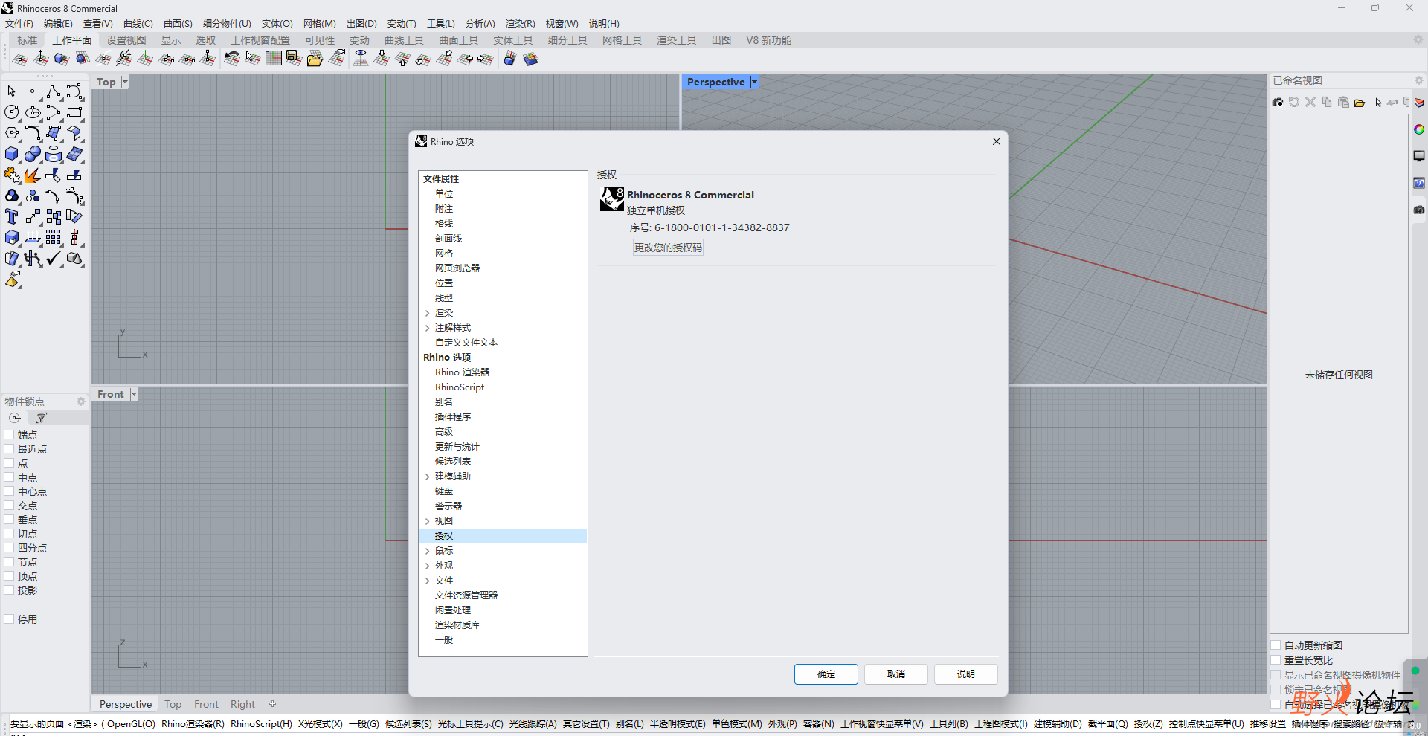
Task: Click the puzzle-piece Join tool icon
Action: click(x=11, y=175)
